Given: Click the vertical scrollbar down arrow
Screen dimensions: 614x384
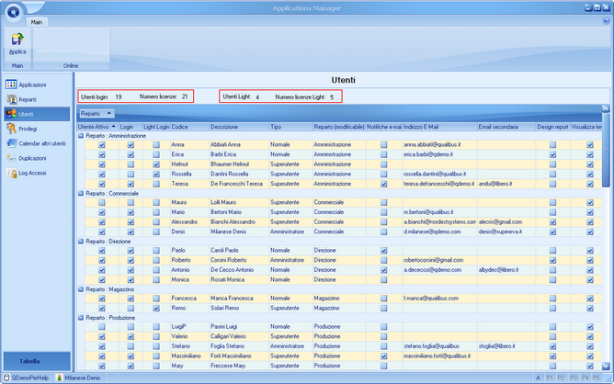Looking at the screenshot, I should [x=606, y=367].
